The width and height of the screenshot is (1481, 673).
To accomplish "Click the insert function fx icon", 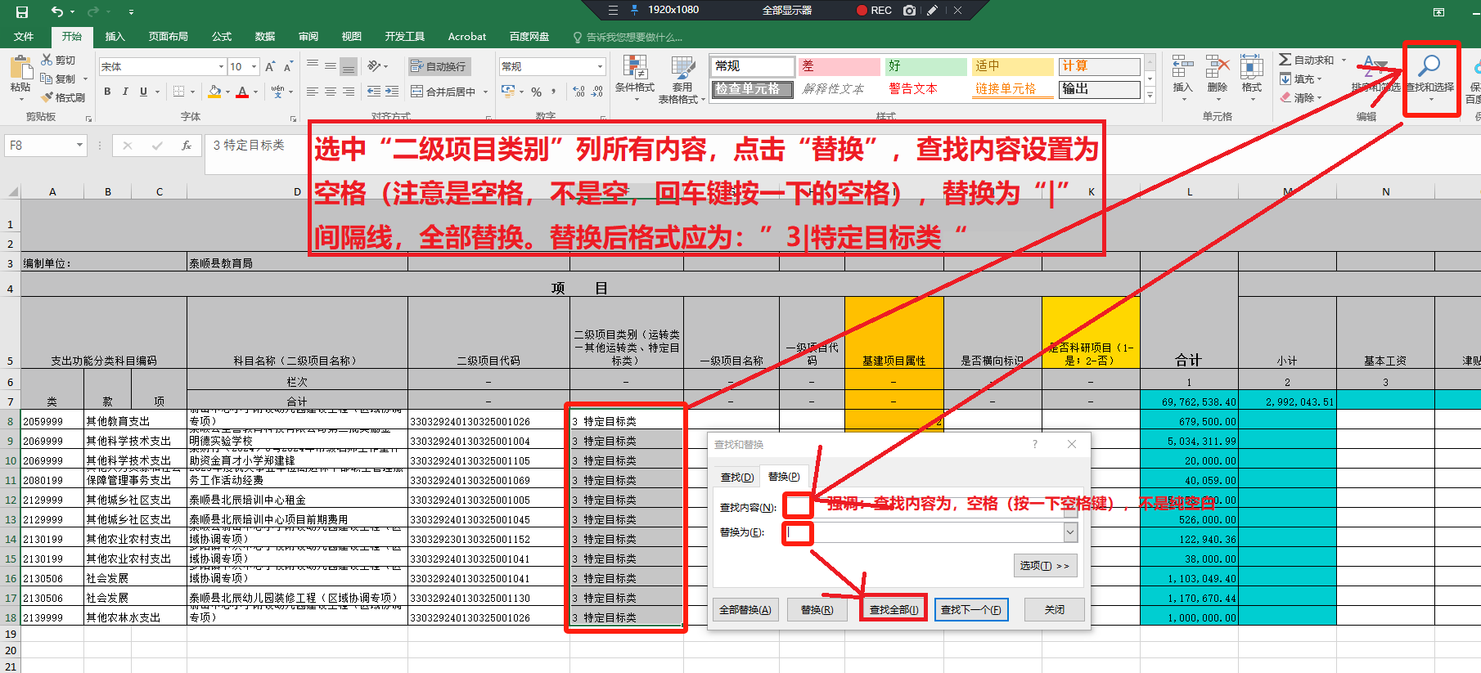I will [187, 146].
